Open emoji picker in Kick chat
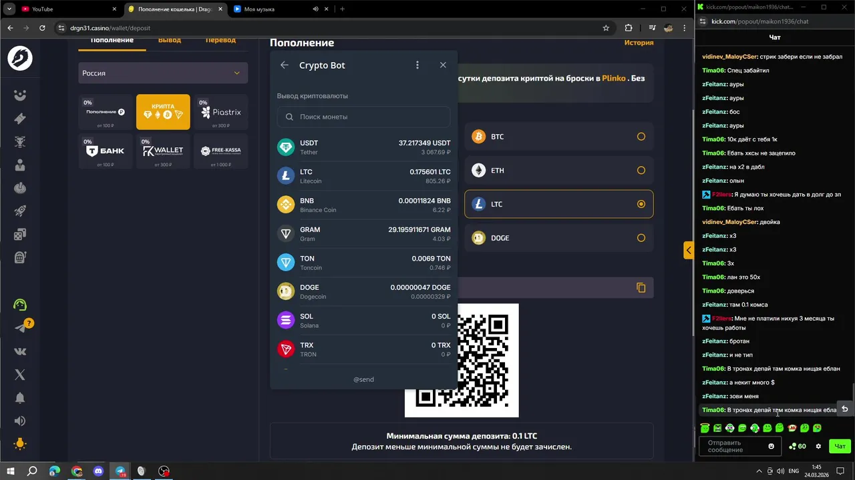Screen dimensions: 855x480 point(772,446)
